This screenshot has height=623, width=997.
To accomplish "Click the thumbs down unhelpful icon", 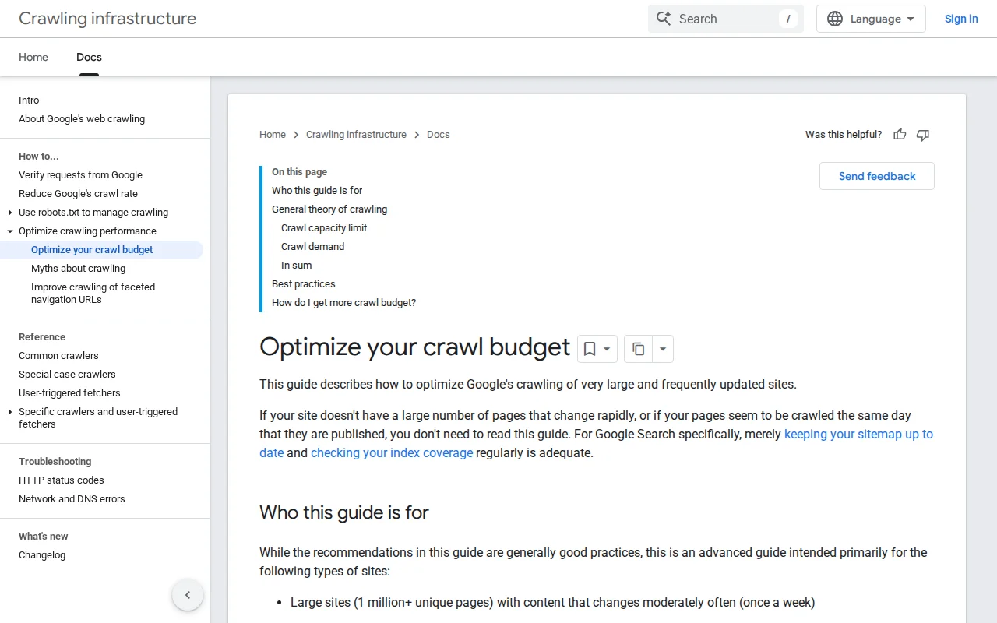I will click(923, 135).
